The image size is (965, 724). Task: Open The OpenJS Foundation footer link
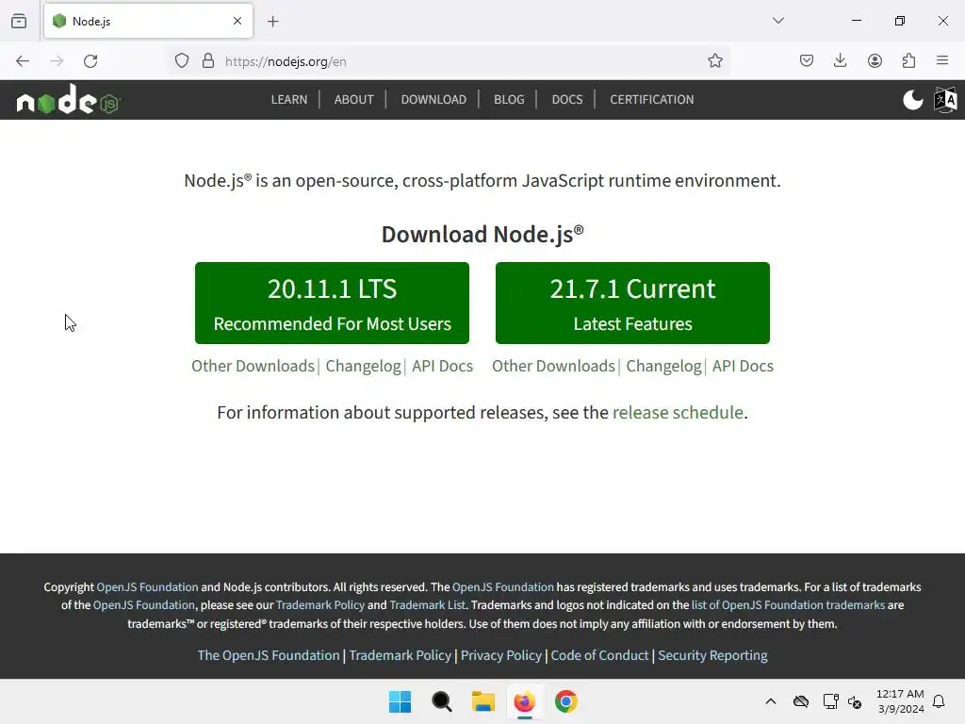(269, 656)
